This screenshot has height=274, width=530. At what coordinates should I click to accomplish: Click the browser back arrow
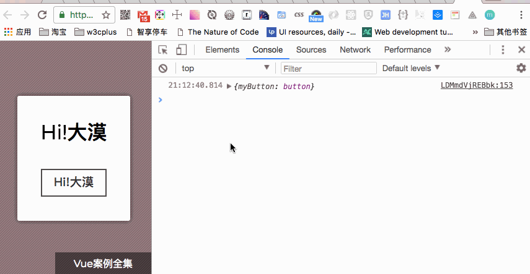[7, 15]
